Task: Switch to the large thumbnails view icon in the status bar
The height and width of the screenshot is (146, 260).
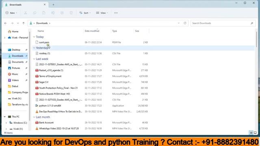Action: click(255, 133)
